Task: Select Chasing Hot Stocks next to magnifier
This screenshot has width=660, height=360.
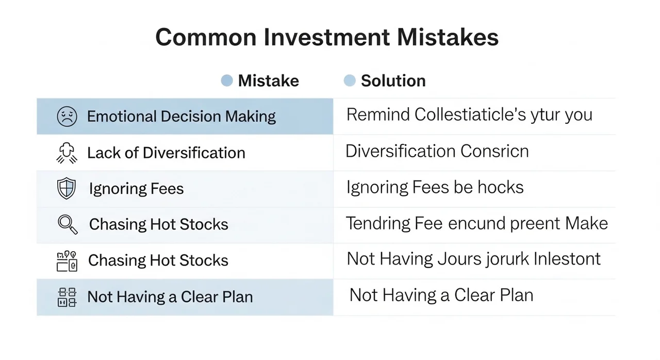Action: tap(158, 224)
